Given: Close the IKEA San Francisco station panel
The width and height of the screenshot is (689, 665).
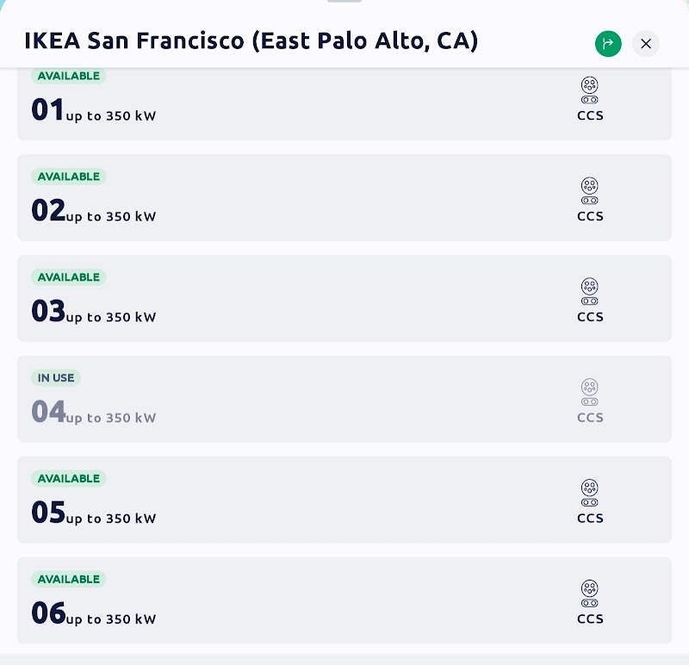Looking at the screenshot, I should click(646, 44).
